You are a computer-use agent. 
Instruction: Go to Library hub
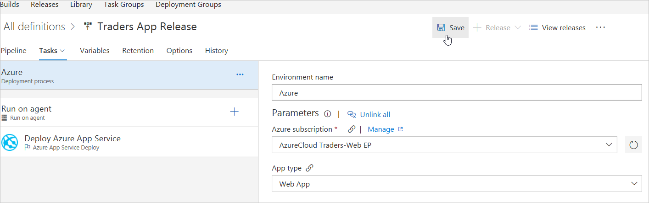pyautogui.click(x=81, y=5)
